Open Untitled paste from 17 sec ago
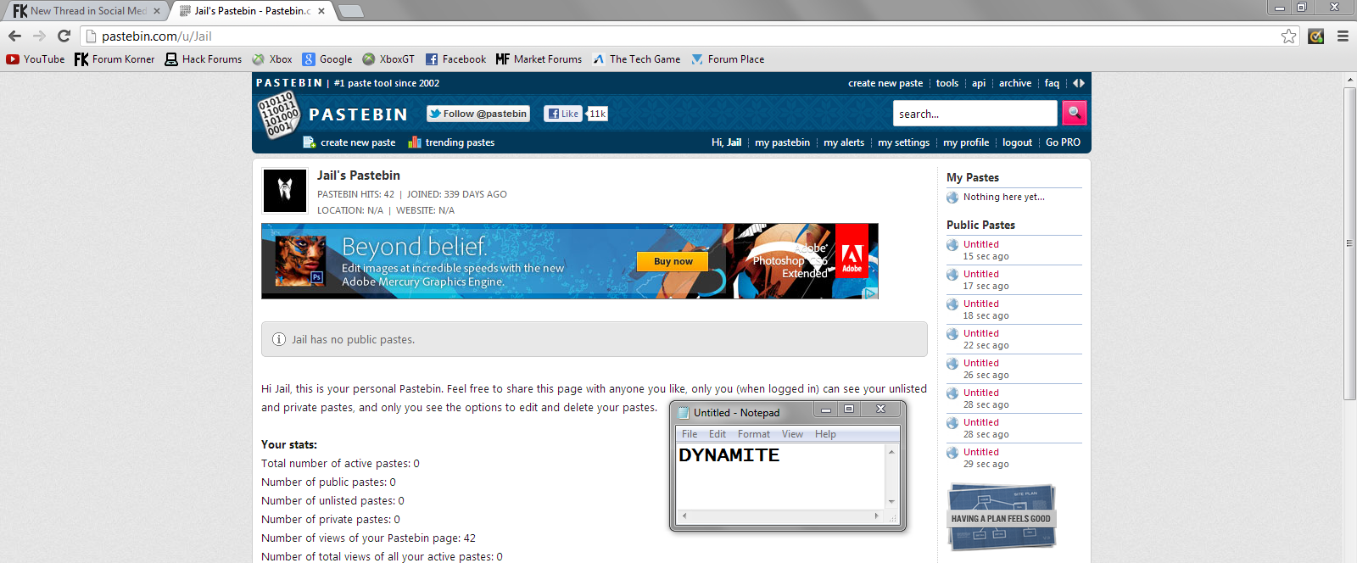 [x=981, y=274]
